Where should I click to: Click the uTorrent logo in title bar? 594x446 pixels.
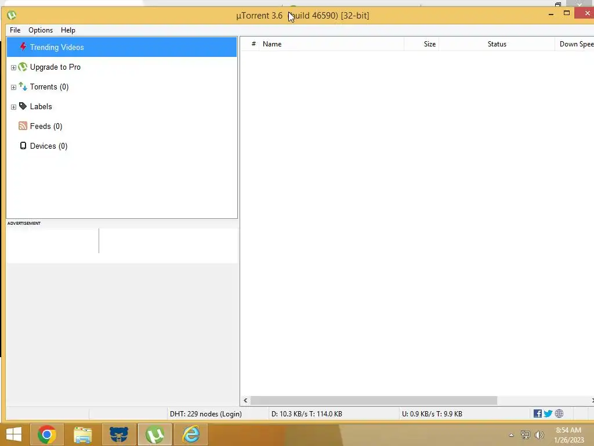[12, 15]
